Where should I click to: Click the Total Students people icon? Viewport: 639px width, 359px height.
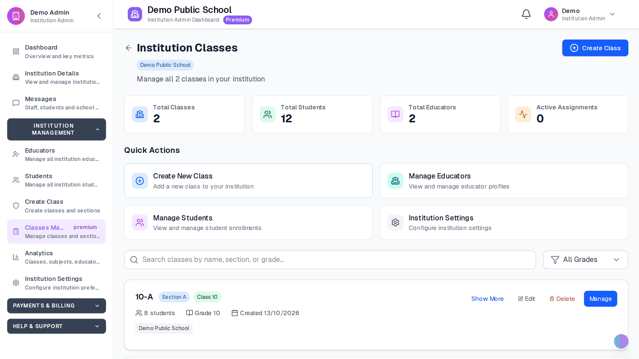pos(268,114)
